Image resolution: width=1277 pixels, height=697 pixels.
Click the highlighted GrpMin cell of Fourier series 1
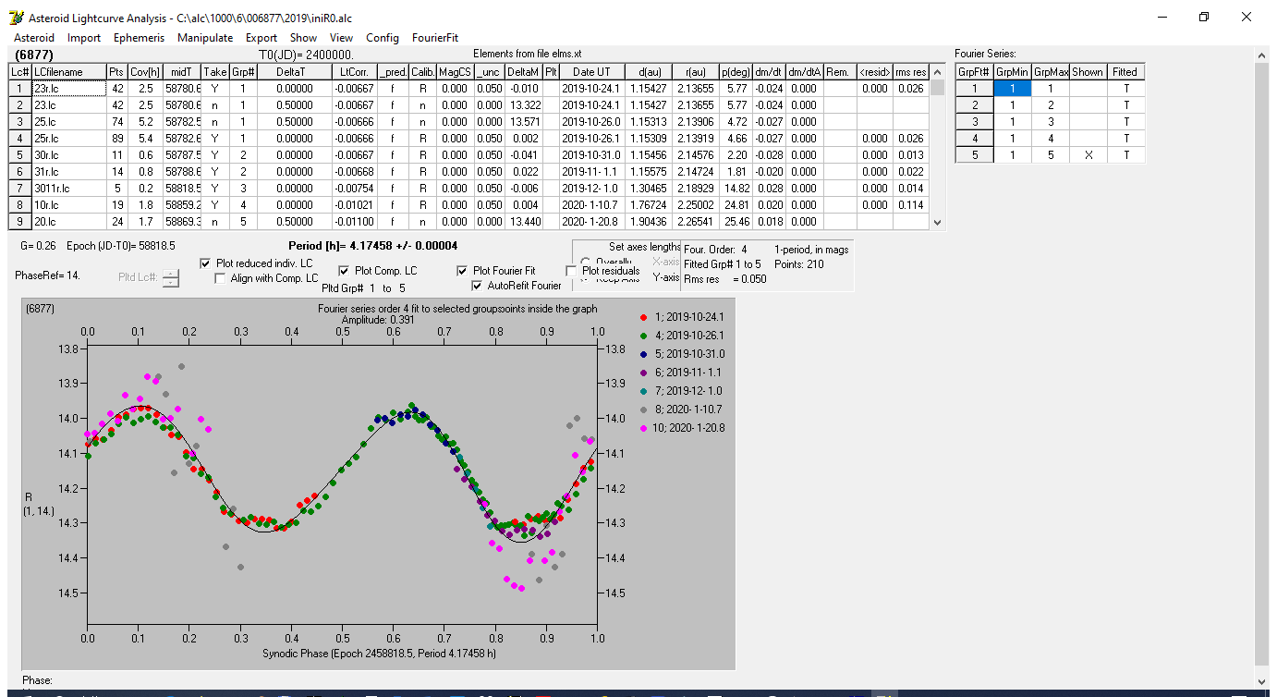[x=1012, y=89]
